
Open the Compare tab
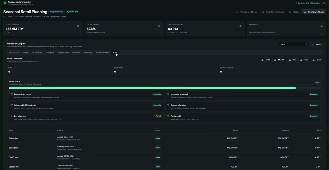[x=50, y=53]
